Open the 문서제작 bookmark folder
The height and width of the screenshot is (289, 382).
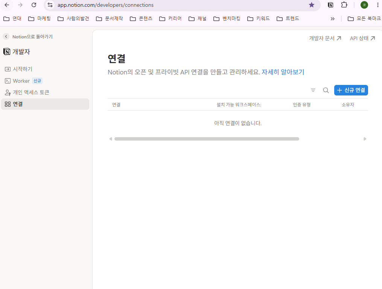[110, 18]
